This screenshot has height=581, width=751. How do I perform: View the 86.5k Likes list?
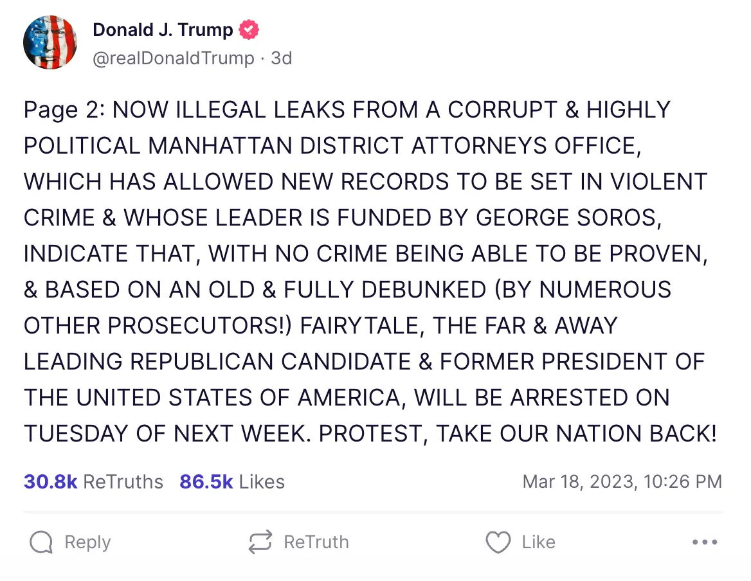[x=231, y=481]
